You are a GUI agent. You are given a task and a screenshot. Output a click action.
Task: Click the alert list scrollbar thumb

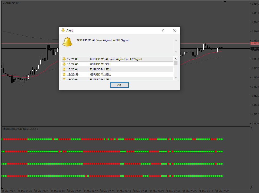(176, 63)
